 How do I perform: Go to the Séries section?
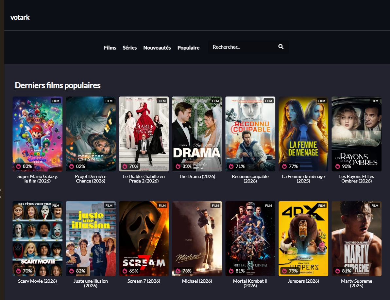(x=129, y=47)
